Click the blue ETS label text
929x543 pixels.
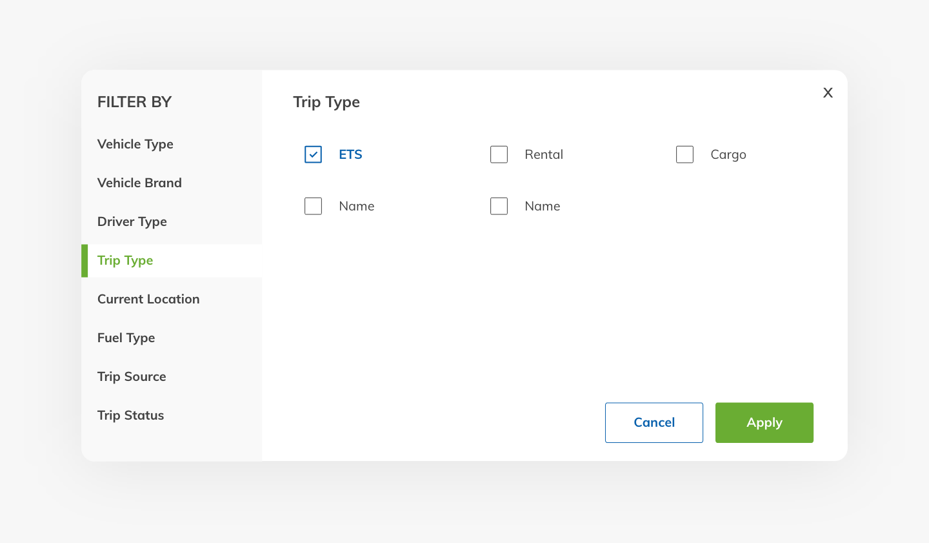coord(350,154)
